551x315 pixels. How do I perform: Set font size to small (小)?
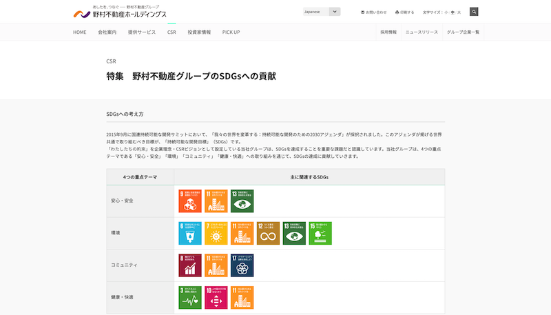[446, 12]
